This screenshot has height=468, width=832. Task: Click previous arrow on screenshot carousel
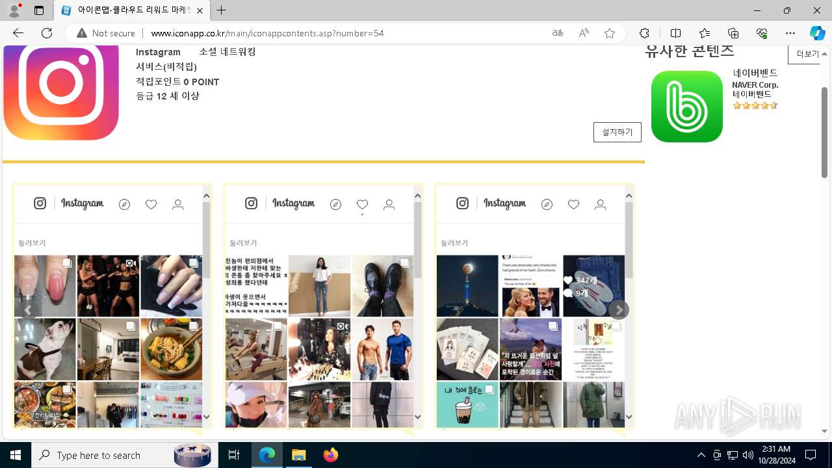point(28,310)
